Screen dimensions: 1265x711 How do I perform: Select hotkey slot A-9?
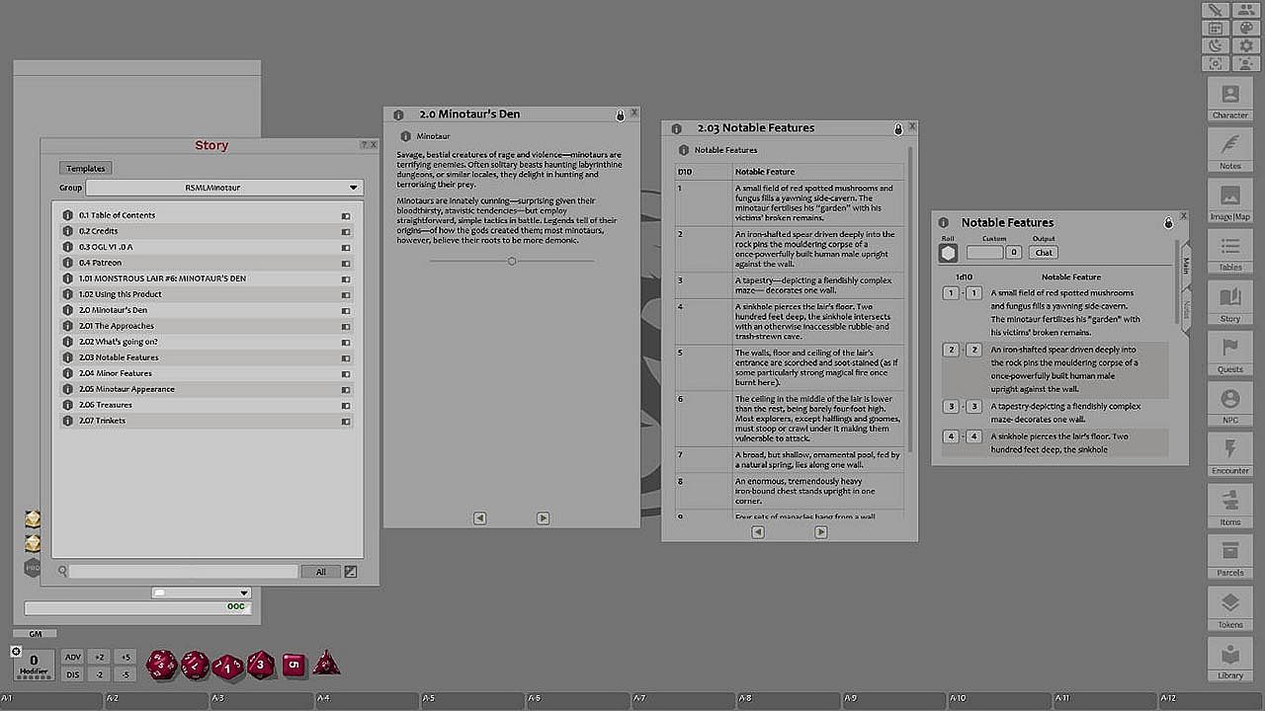point(895,699)
